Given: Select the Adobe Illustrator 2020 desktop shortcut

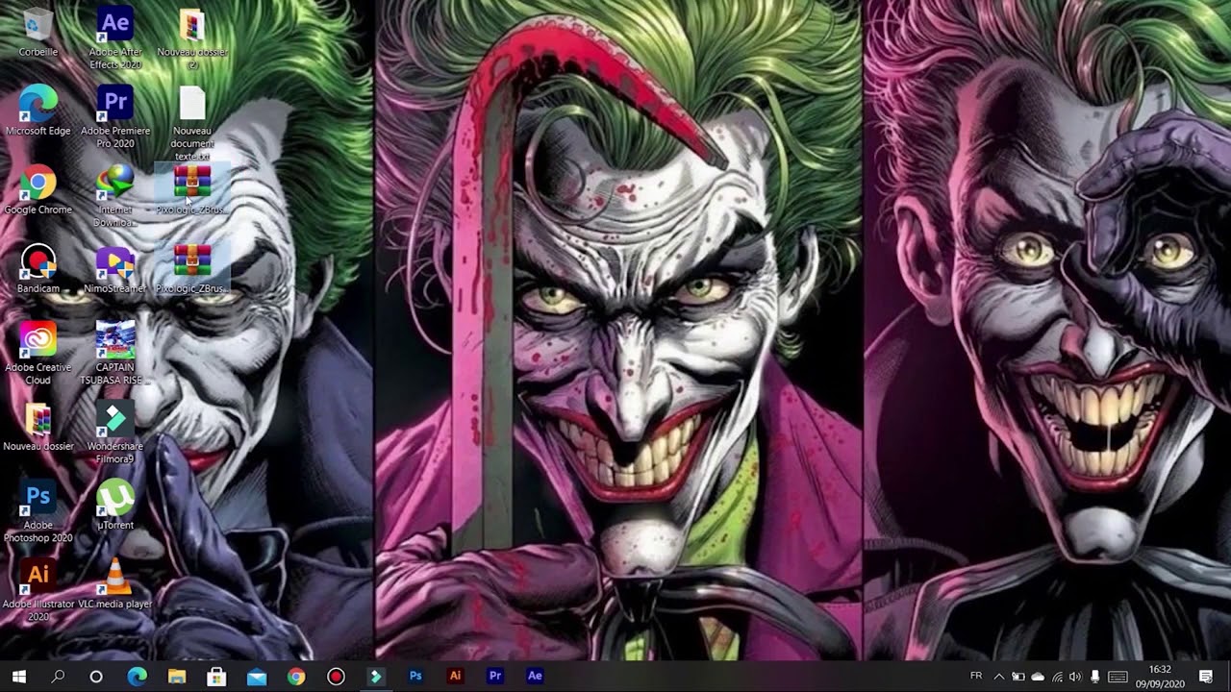Looking at the screenshot, I should click(x=38, y=590).
